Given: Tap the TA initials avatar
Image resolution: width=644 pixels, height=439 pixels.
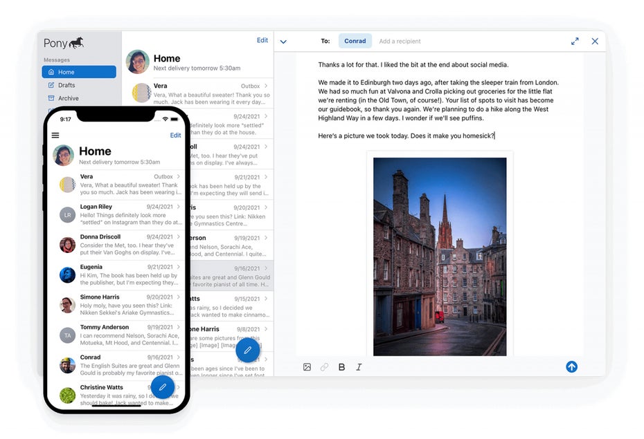Looking at the screenshot, I should (x=67, y=335).
